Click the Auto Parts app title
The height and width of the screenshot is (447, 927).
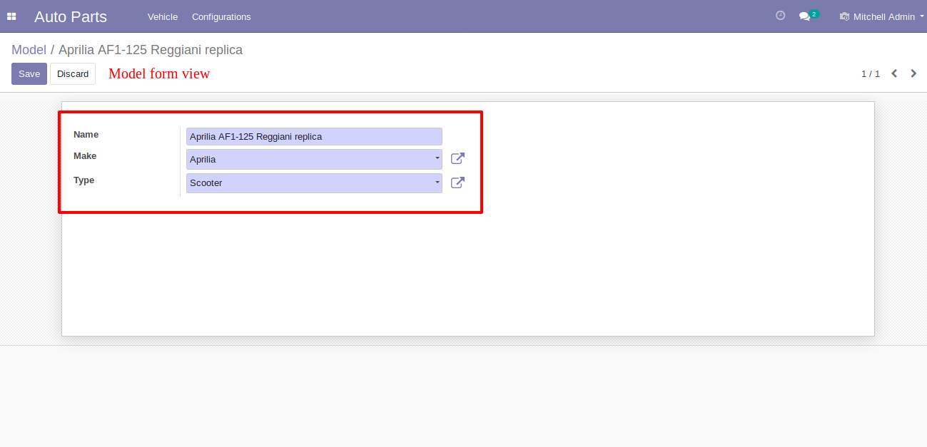pos(71,16)
